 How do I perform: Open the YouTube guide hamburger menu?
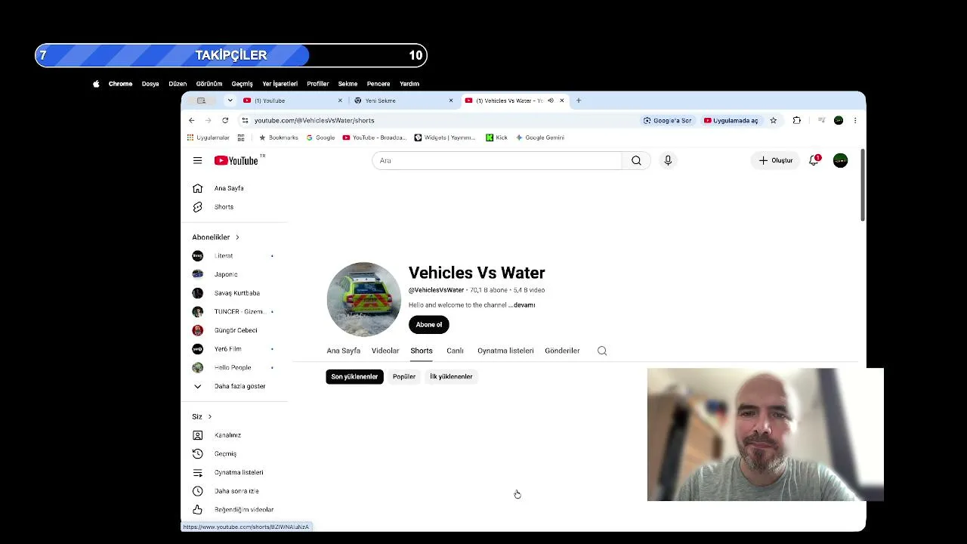tap(197, 160)
